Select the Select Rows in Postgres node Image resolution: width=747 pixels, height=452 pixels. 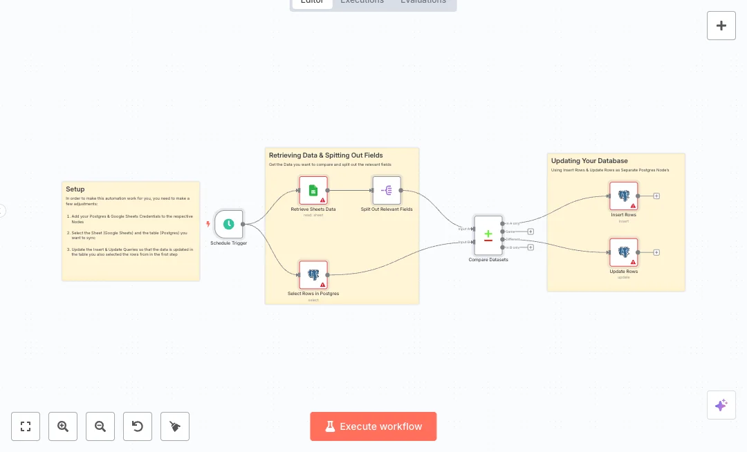coord(313,274)
